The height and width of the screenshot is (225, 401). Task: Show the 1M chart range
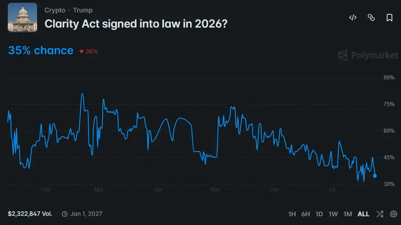click(x=347, y=214)
